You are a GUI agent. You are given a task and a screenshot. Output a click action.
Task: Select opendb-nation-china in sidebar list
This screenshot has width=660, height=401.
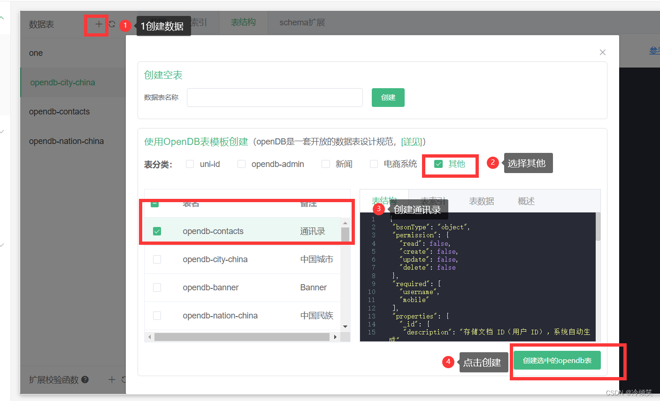click(x=73, y=141)
